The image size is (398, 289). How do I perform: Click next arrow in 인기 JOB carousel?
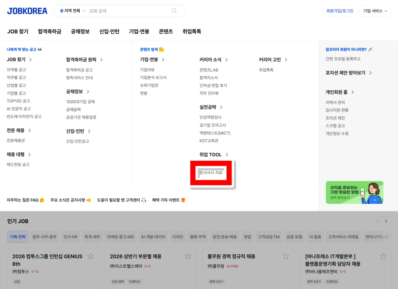click(386, 221)
